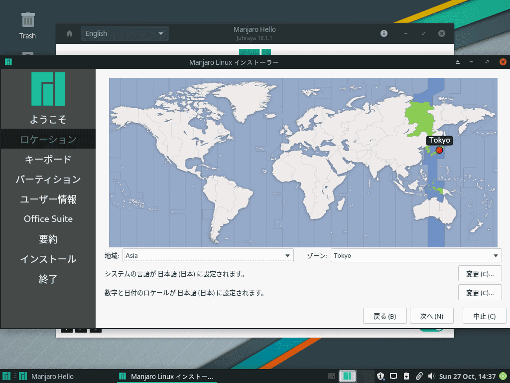Click the battery power manager tray icon
Viewport: 510px width, 383px height.
coord(406,377)
